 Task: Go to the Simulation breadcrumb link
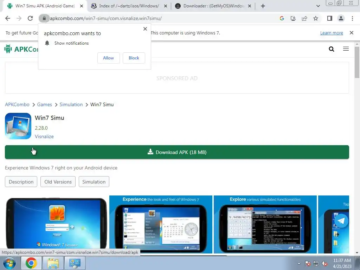(x=71, y=104)
